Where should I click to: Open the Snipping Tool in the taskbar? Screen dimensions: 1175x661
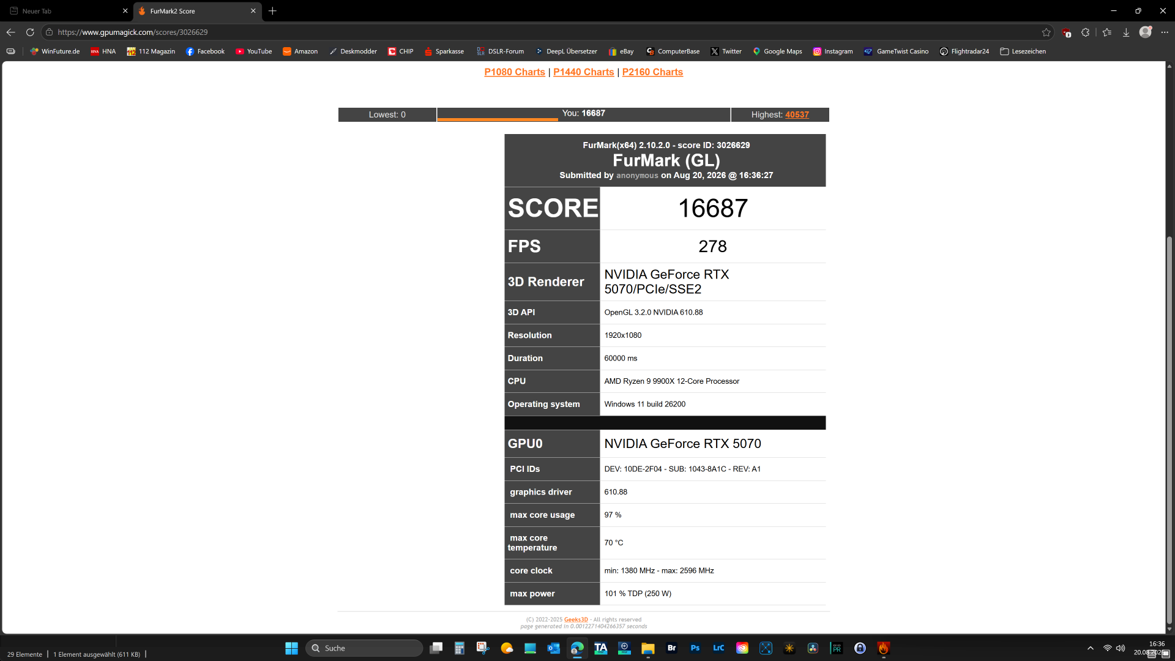(483, 648)
